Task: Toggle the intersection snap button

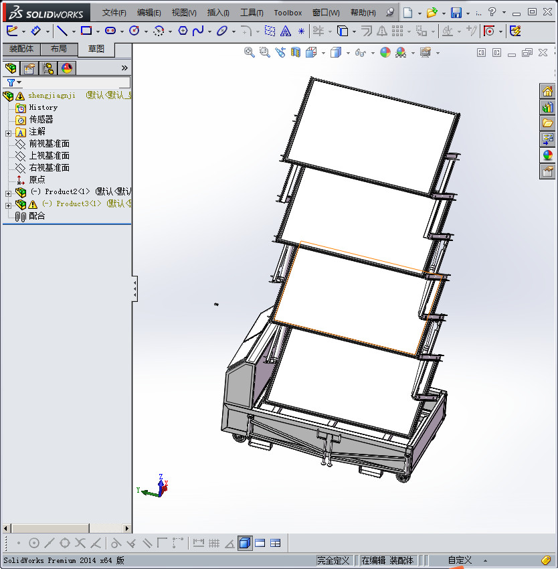Action: (x=80, y=544)
